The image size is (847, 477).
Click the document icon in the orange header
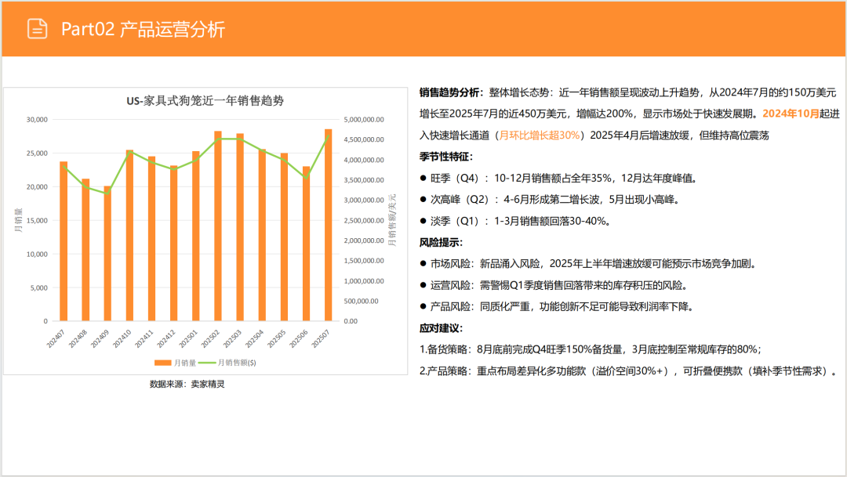point(38,29)
